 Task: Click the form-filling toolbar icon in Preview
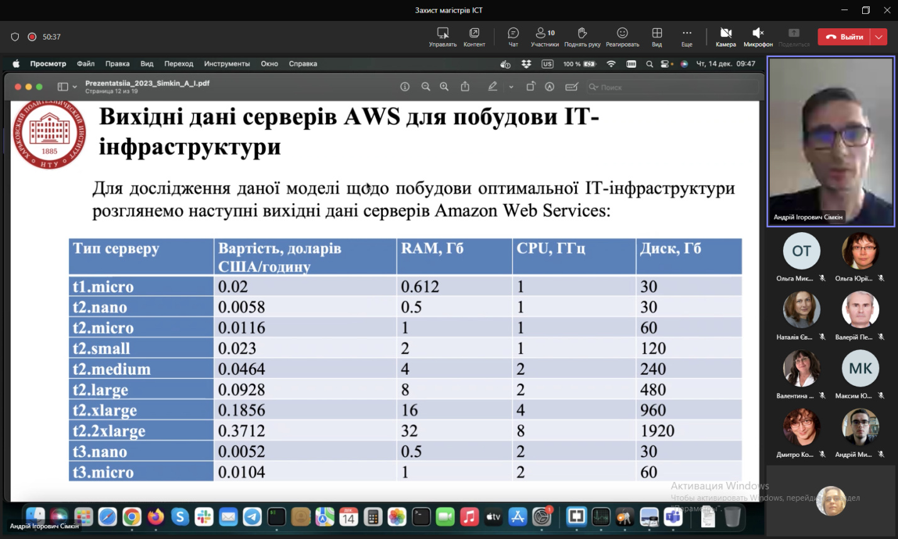571,87
